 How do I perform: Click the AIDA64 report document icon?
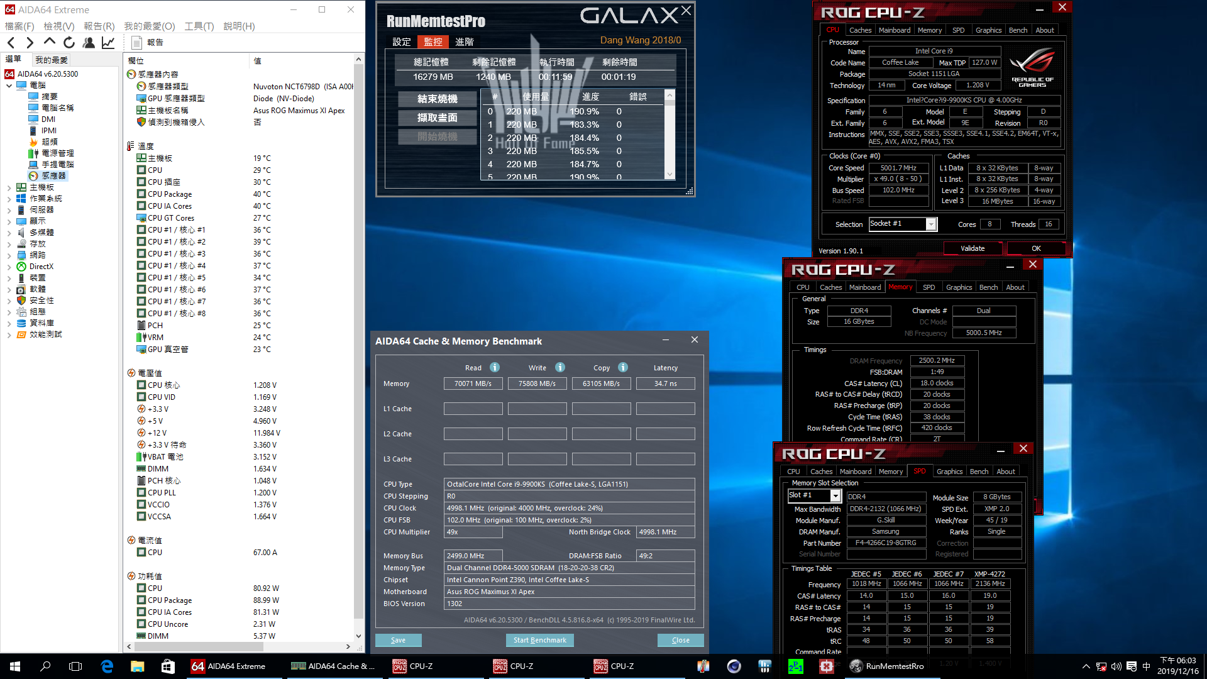pos(136,43)
